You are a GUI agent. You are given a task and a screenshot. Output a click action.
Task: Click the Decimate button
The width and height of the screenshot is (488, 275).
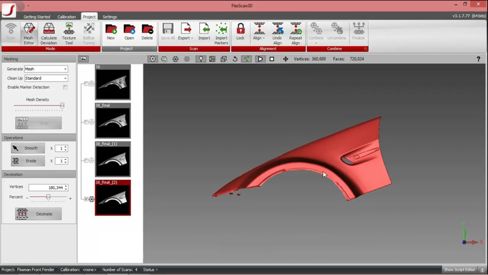pos(38,214)
